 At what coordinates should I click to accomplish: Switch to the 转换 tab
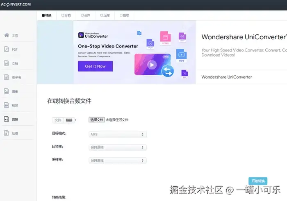[x=47, y=15]
